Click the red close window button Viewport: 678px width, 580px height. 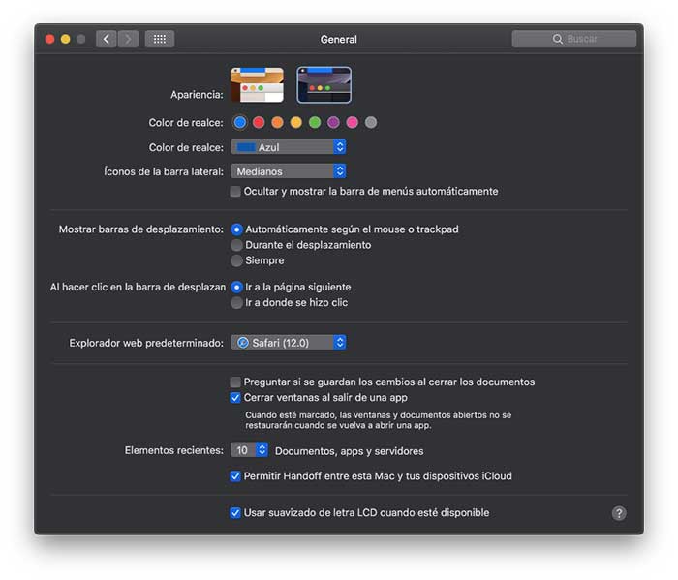[49, 40]
